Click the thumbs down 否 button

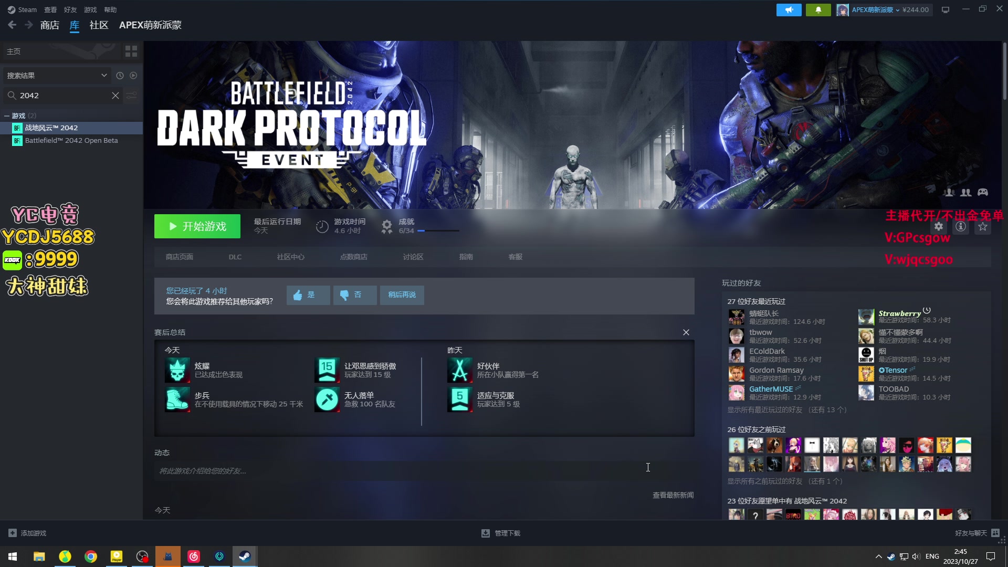pos(354,295)
